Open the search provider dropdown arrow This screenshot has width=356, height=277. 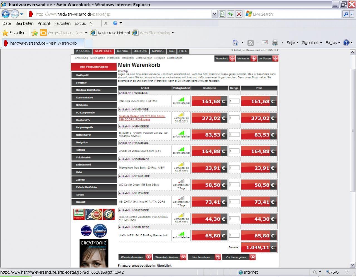[x=352, y=14]
